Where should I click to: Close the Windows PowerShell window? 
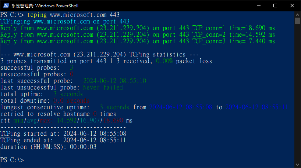pyautogui.click(x=292, y=6)
